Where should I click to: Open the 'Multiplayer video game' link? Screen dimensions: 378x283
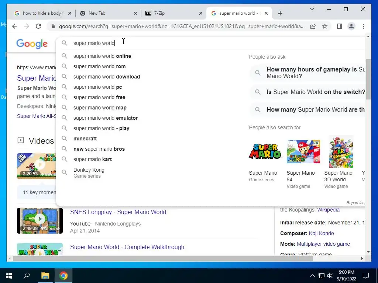pyautogui.click(x=323, y=244)
